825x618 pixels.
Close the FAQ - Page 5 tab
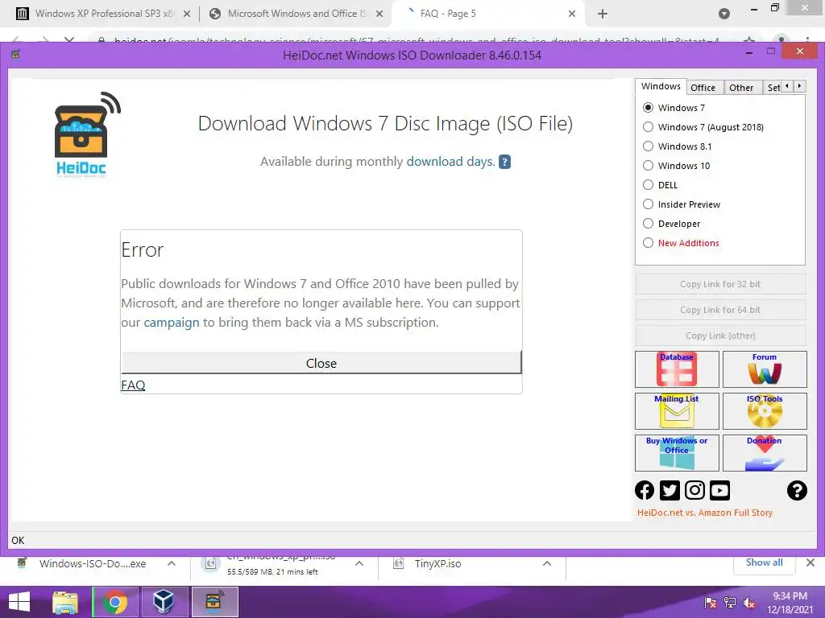pos(572,14)
